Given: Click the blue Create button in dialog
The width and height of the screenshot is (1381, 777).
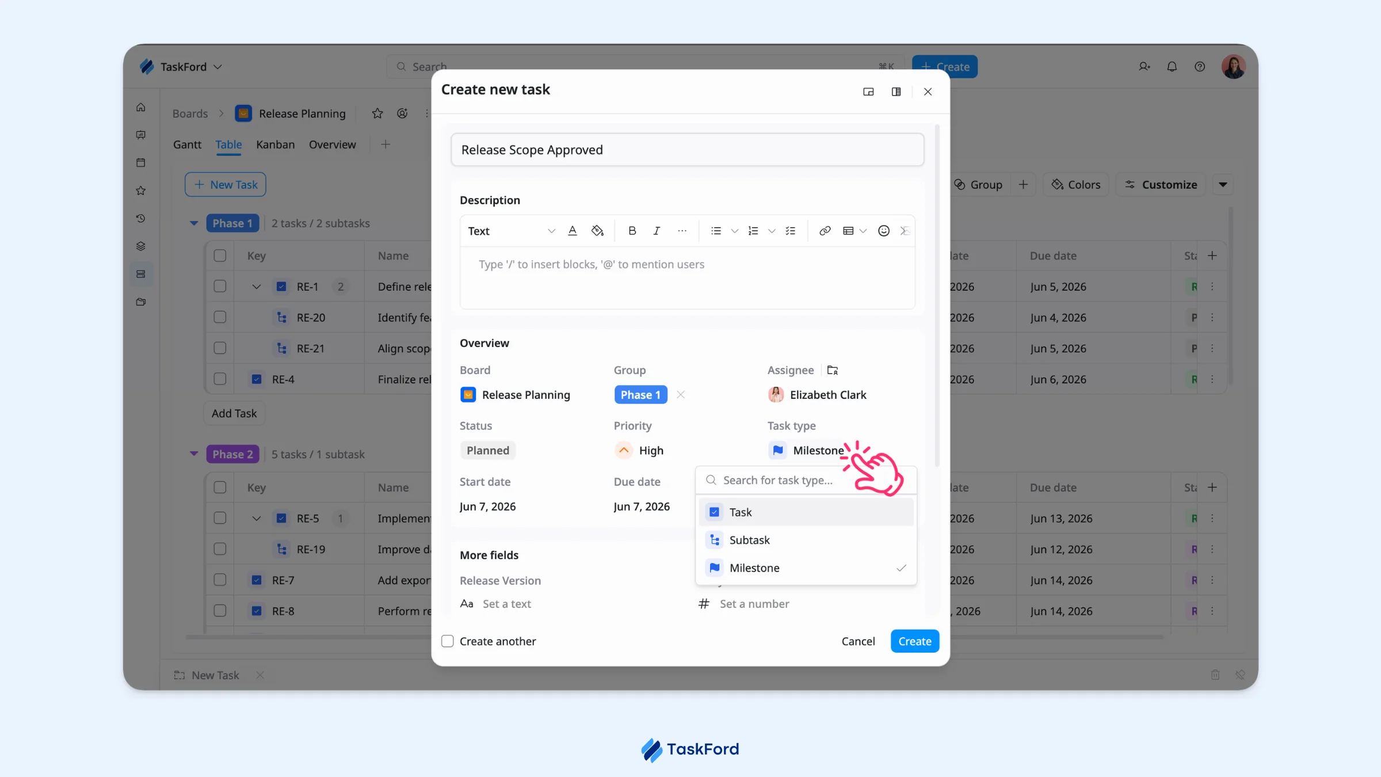Looking at the screenshot, I should (x=914, y=641).
